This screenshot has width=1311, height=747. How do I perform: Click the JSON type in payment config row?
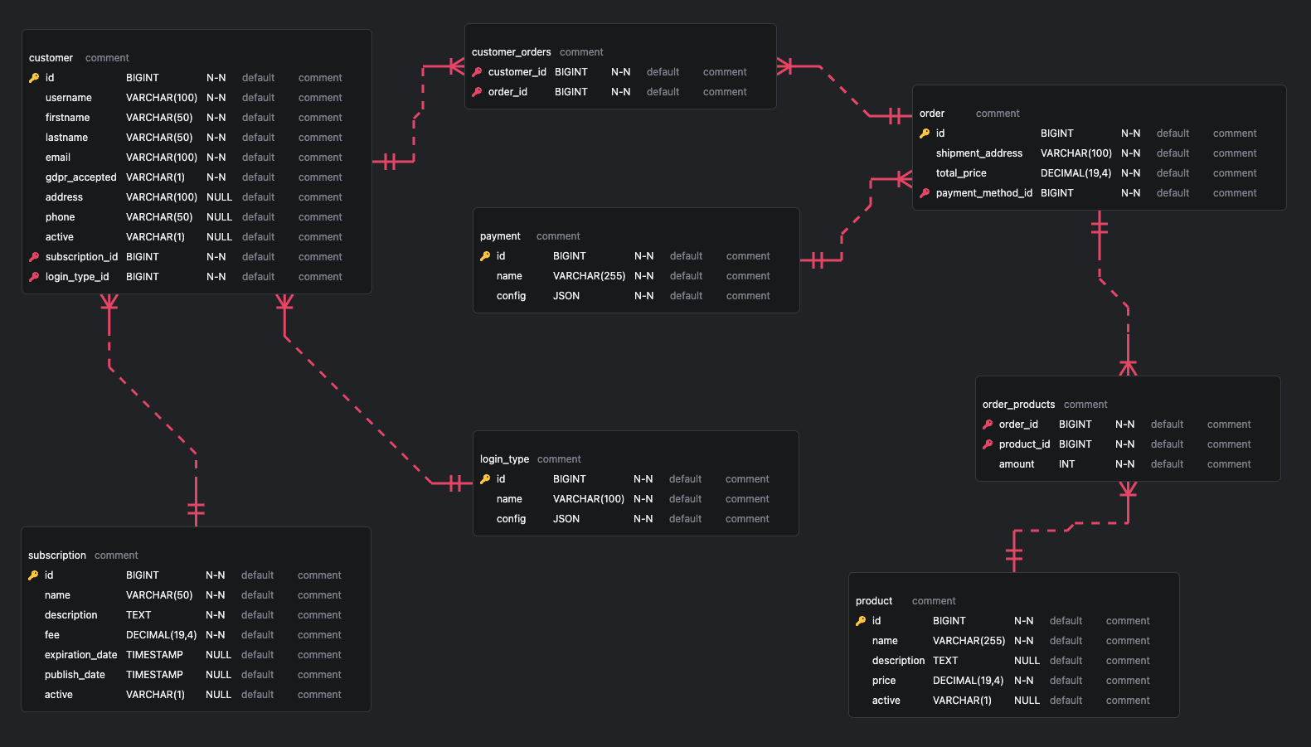click(x=566, y=296)
